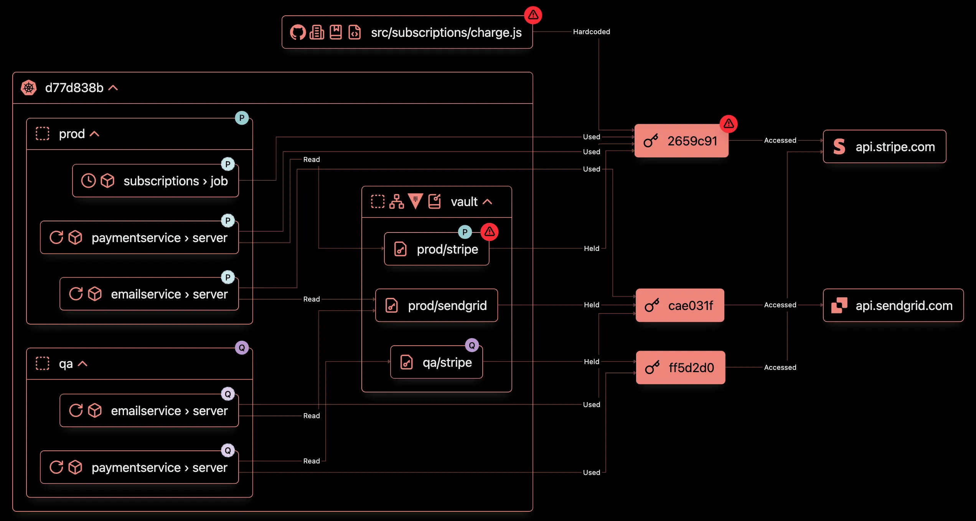
Task: Toggle the warning badge on prod/stripe secret
Action: (x=490, y=232)
